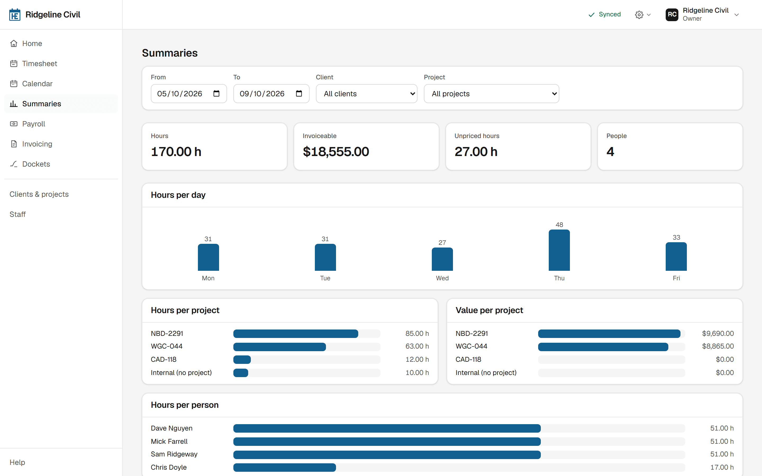Click the Dockets signature icon
The width and height of the screenshot is (762, 476).
(13, 164)
